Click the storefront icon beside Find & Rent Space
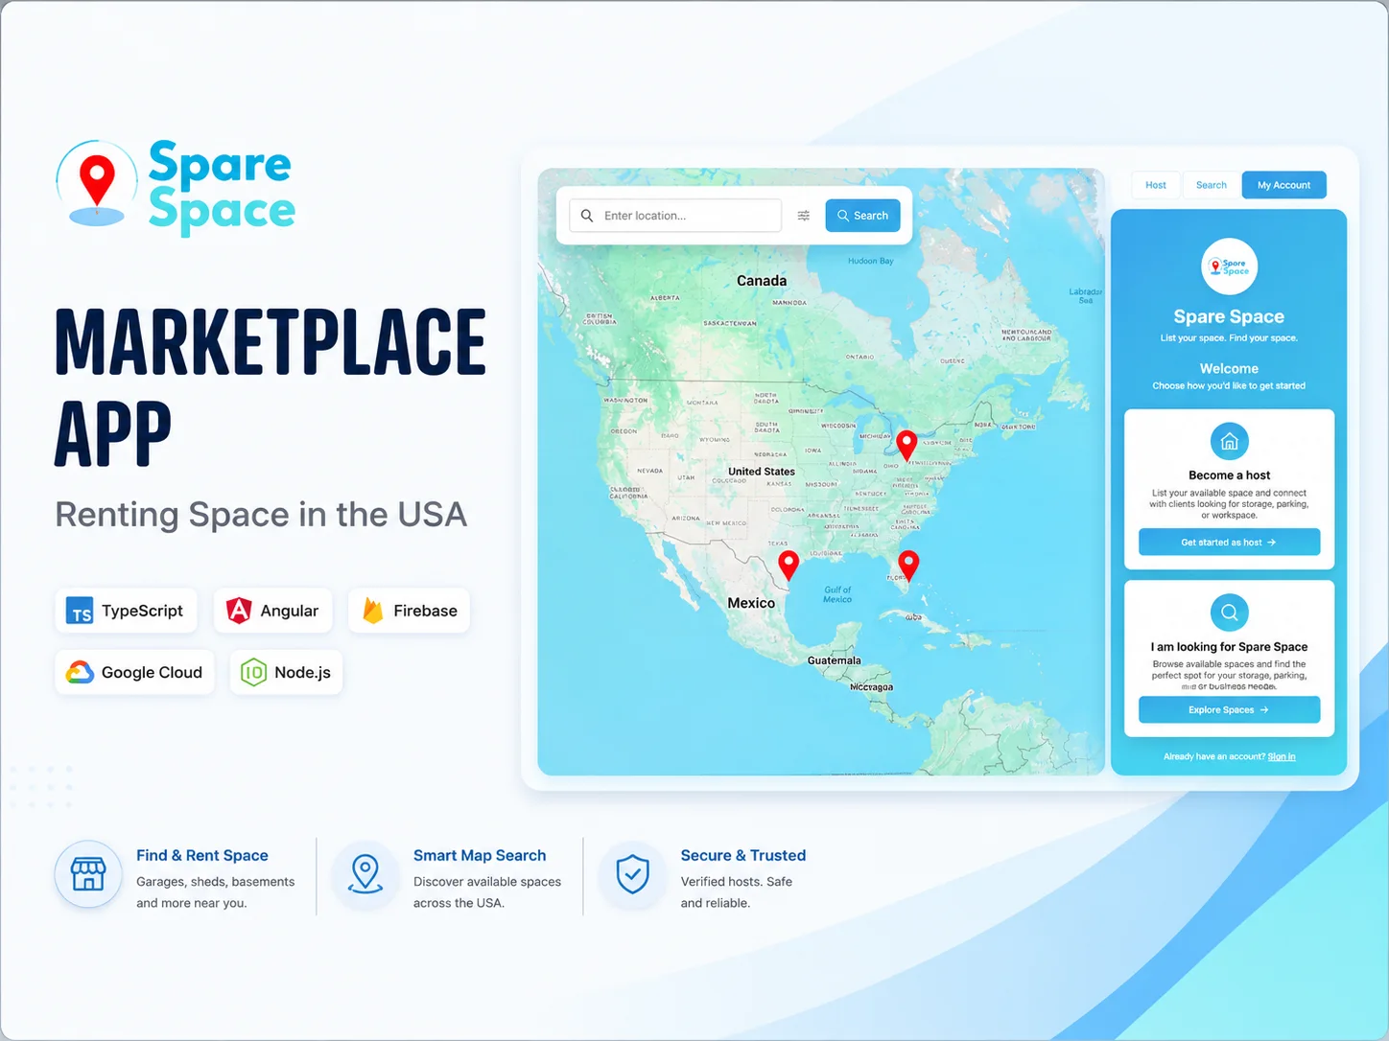 88,874
